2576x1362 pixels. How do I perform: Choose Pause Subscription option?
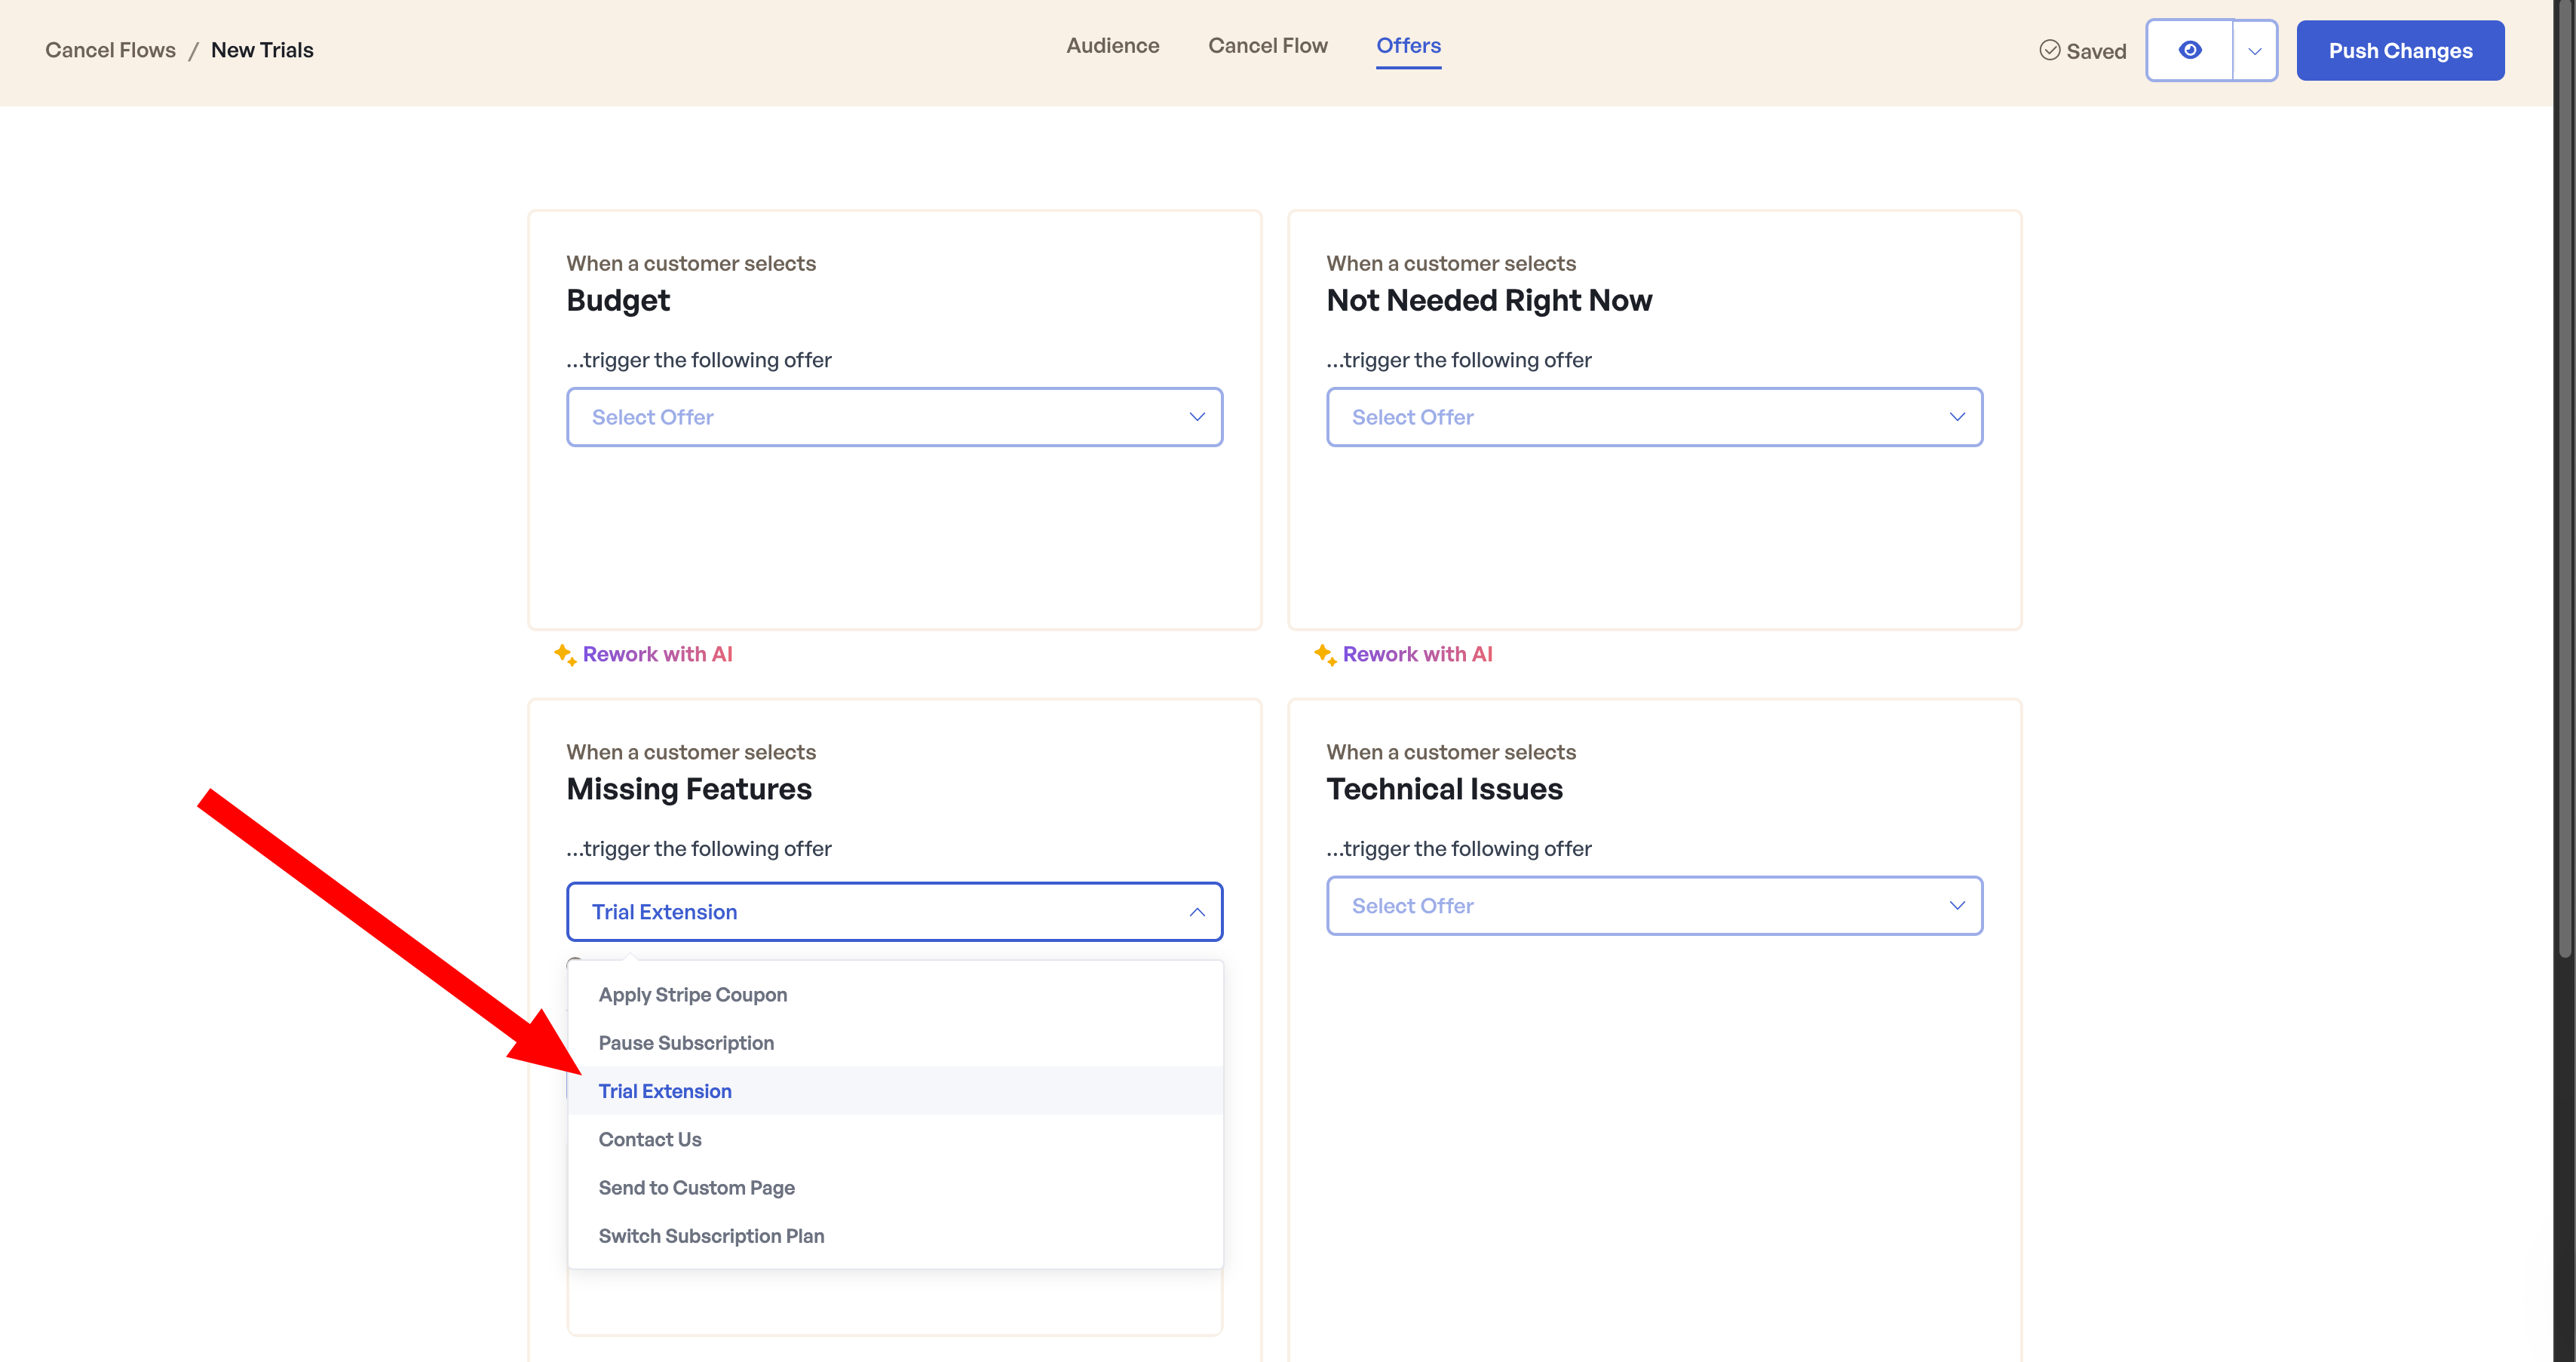tap(686, 1043)
